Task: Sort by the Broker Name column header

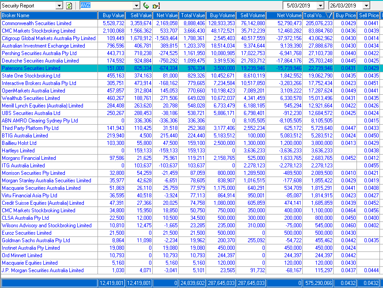Action: 49,15
